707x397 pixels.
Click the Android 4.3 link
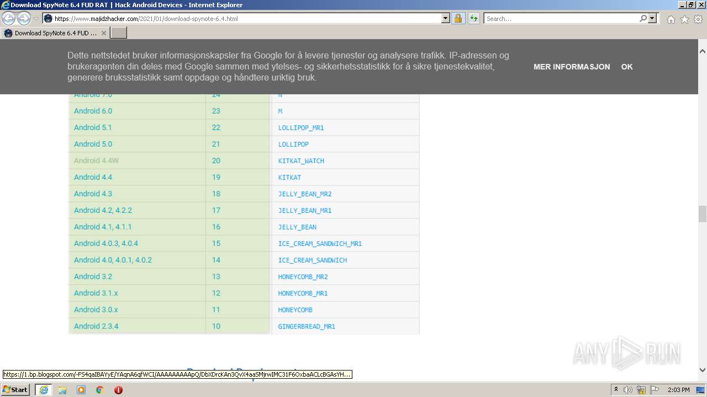point(93,194)
